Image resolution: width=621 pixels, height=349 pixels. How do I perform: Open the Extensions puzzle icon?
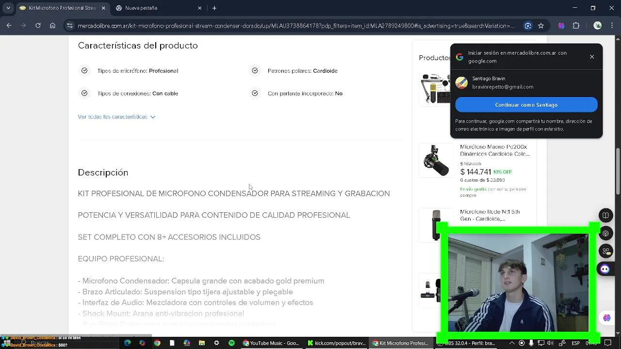(576, 26)
